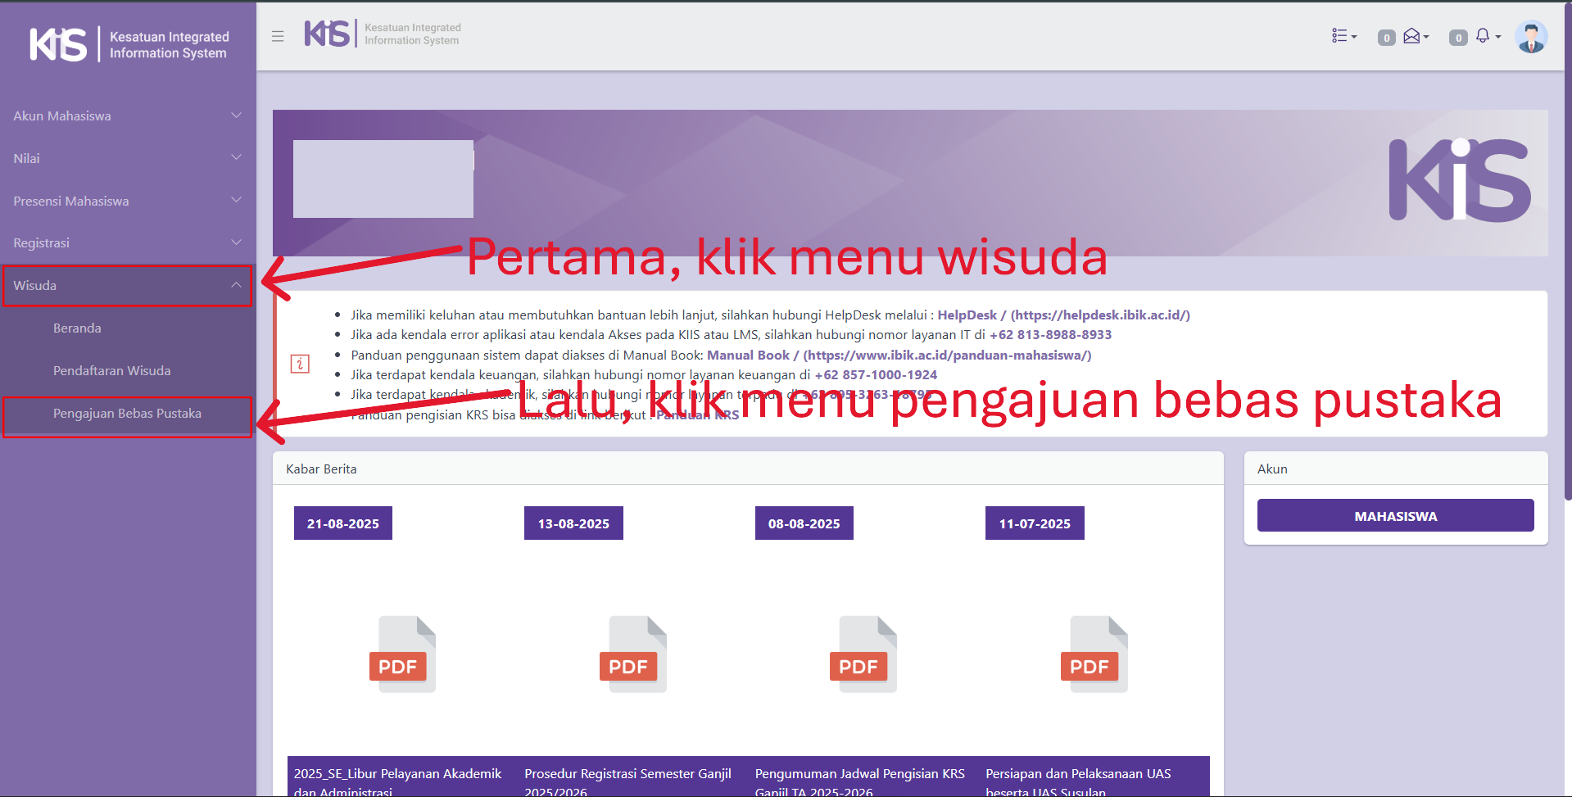The image size is (1572, 797).
Task: Open the messages envelope icon
Action: (1412, 36)
